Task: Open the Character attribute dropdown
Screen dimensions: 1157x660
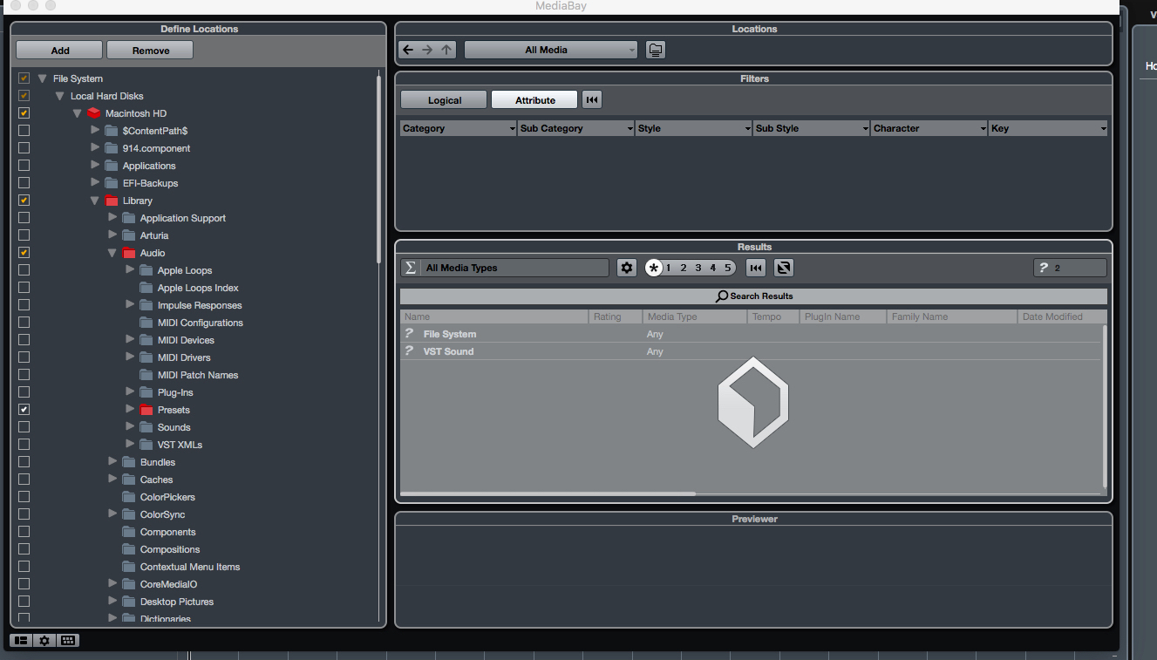Action: pos(929,128)
